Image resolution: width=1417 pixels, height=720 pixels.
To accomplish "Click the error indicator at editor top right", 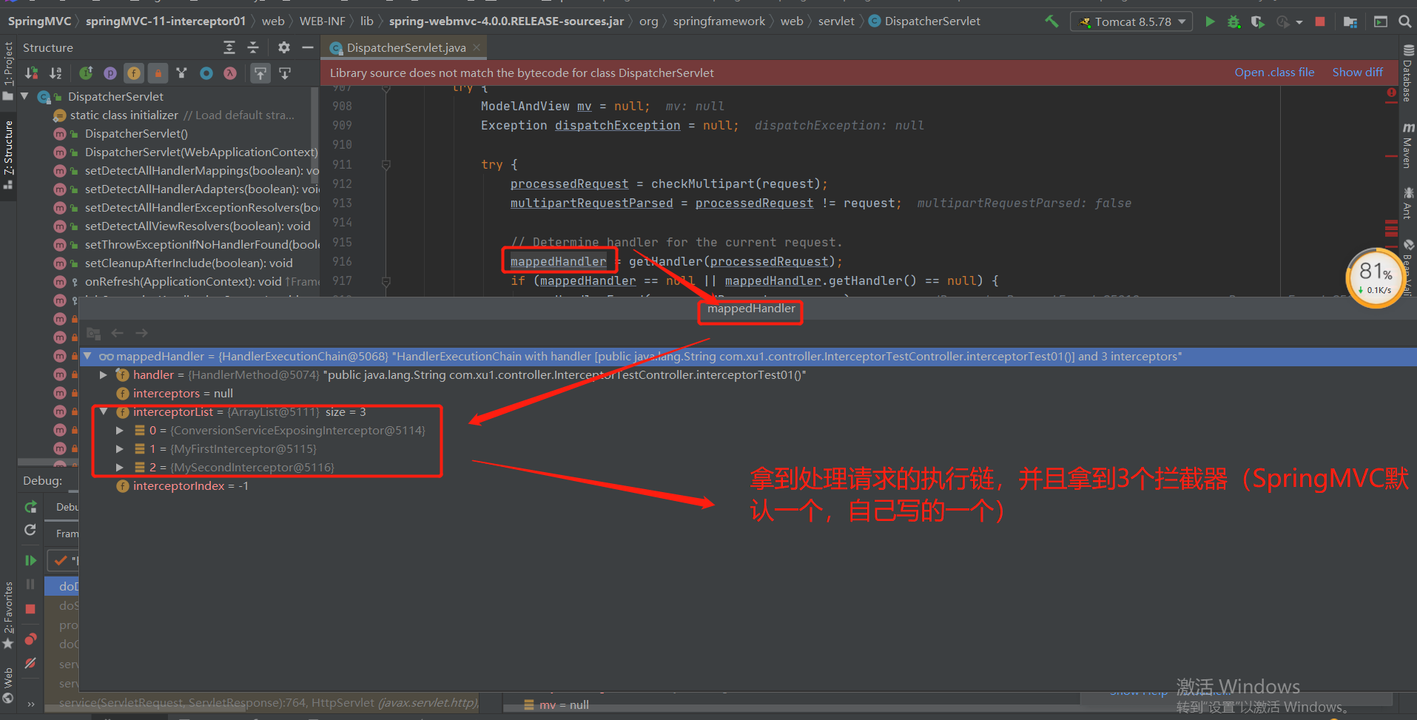I will point(1391,93).
